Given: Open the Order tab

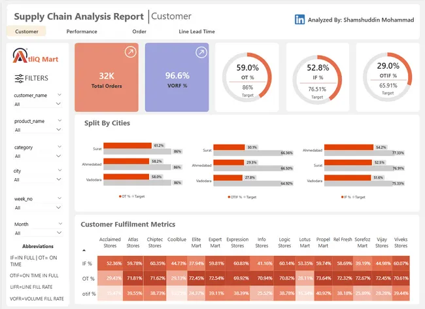Looking at the screenshot, I should 139,31.
